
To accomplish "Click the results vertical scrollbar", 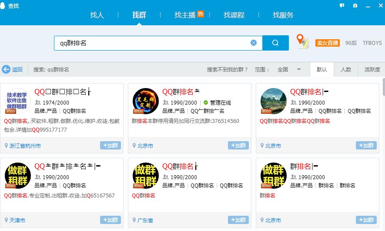I will point(384,87).
